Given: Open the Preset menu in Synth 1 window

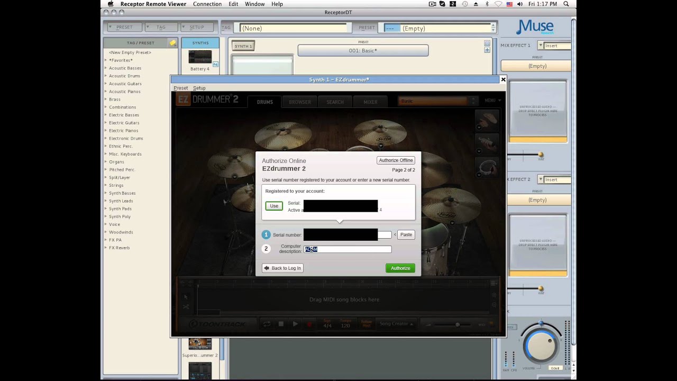Looking at the screenshot, I should 181,88.
